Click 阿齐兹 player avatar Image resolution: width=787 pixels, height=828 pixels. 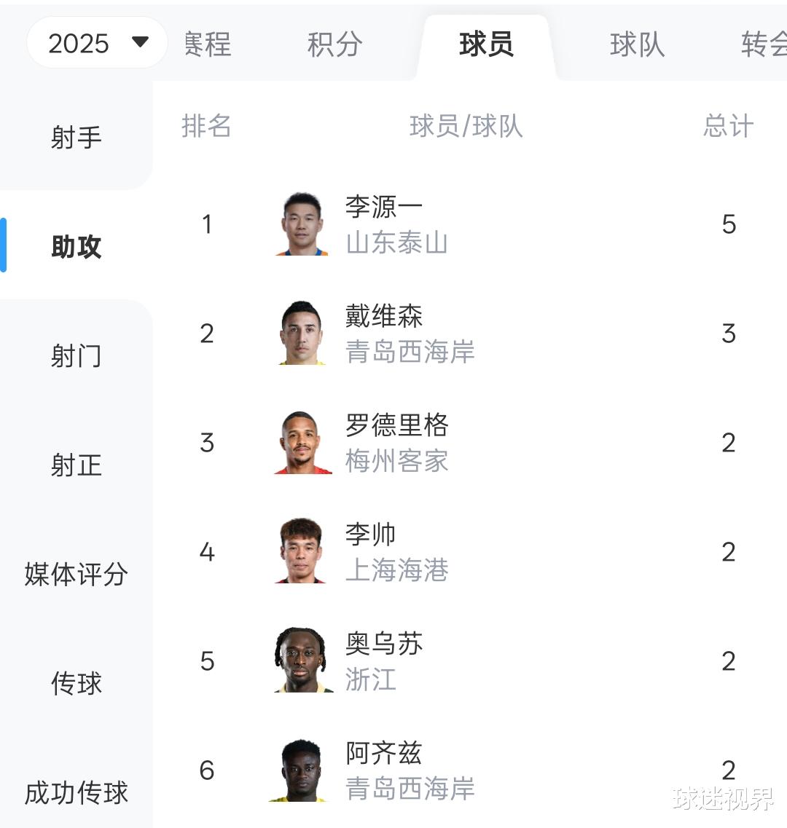[300, 770]
